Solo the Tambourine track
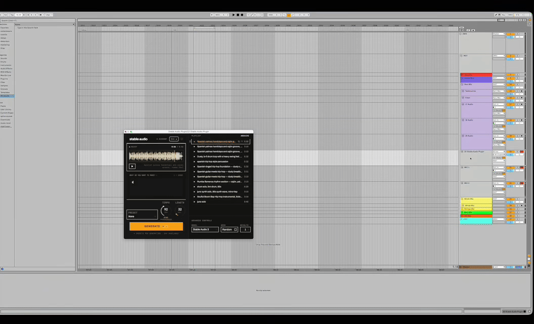 tap(518, 91)
